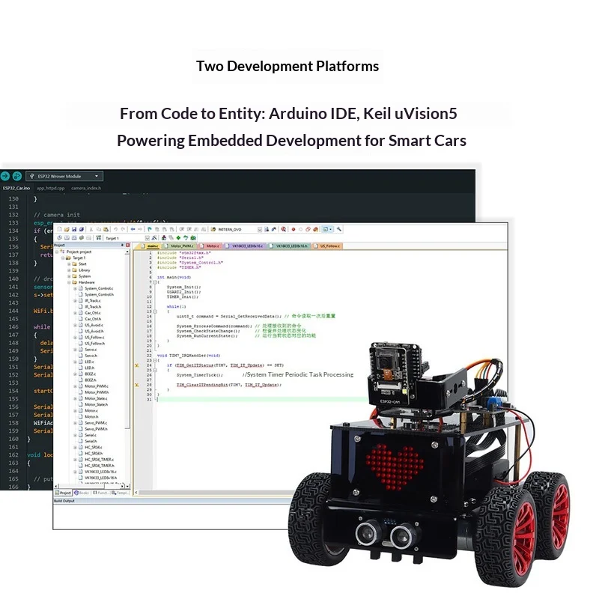Select VK16K33_LED8x16.c editor tab
Viewport: 599px width, 599px height.
pos(245,246)
